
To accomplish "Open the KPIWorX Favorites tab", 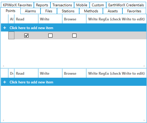I will 17,5.
